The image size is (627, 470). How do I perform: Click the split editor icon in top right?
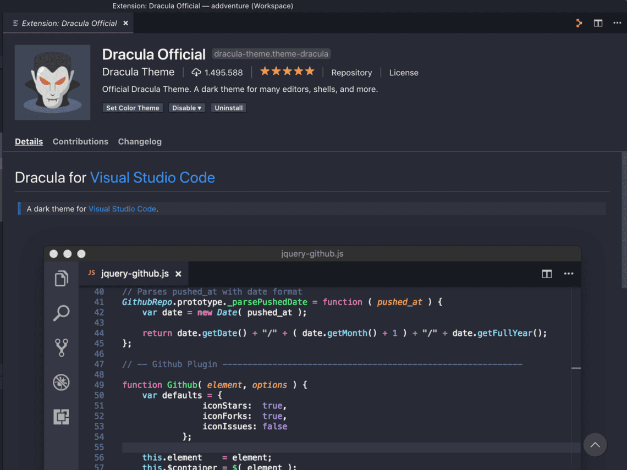[x=598, y=23]
